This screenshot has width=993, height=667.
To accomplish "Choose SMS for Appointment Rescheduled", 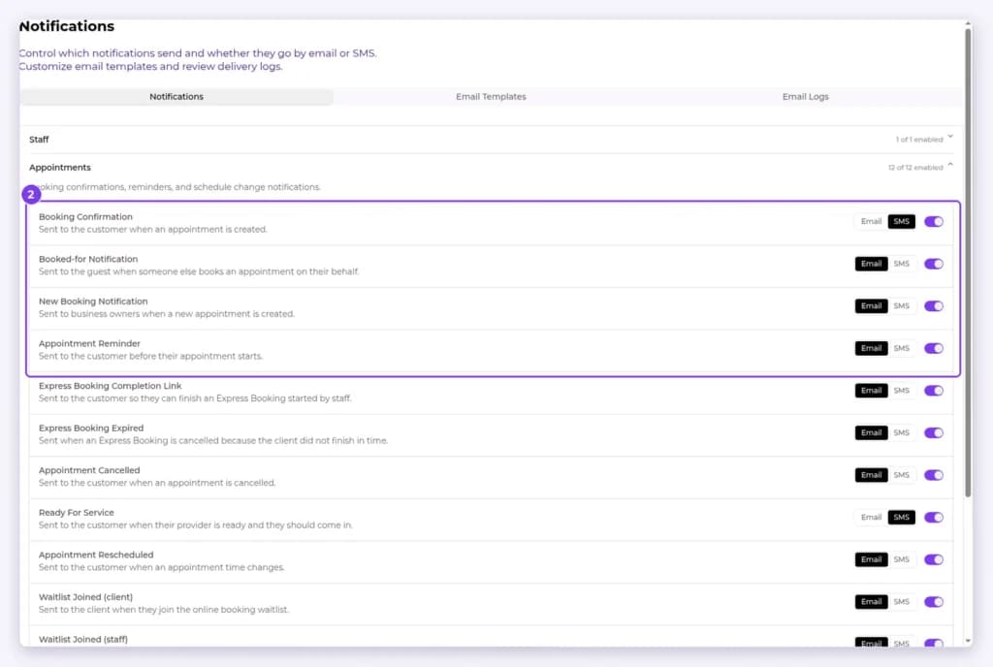I will tap(901, 560).
